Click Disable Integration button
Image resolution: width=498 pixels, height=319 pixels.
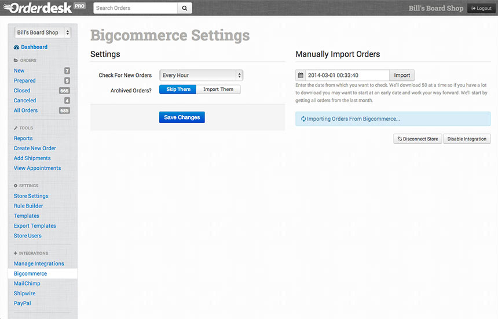tap(467, 139)
